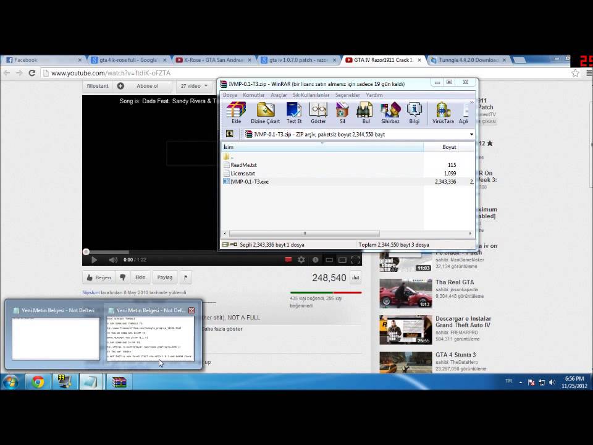
Task: Click the WinRAR scrollbar right arrow
Action: click(x=470, y=234)
